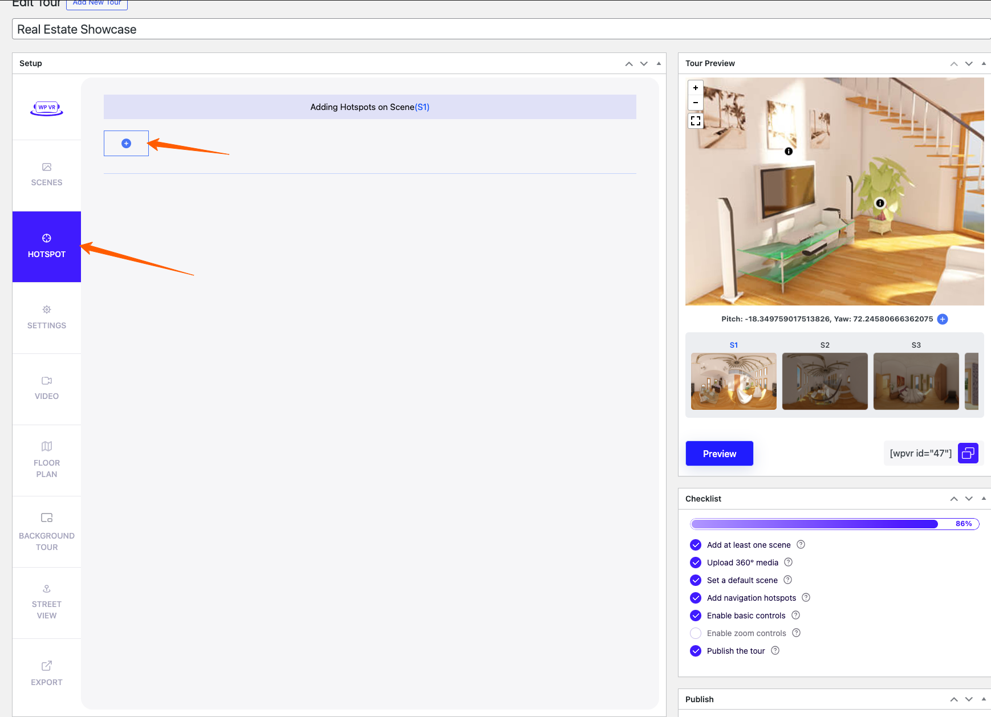Copy the wpvr shortcode with copy icon
Image resolution: width=991 pixels, height=717 pixels.
pos(968,453)
